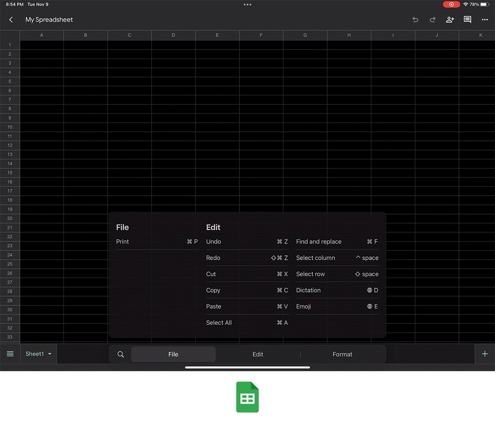495x423 pixels.
Task: Redo the last action
Action: pyautogui.click(x=432, y=19)
